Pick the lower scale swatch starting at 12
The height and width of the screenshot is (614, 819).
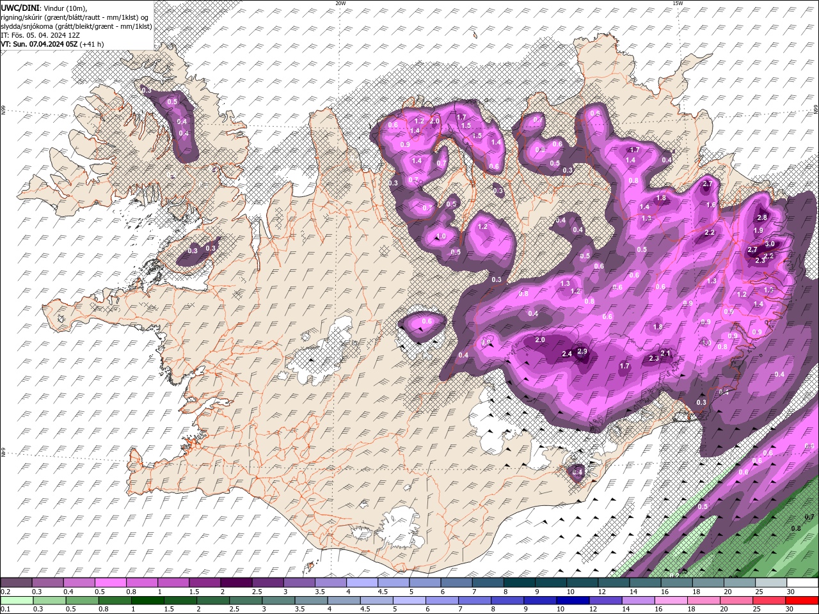tap(605, 601)
